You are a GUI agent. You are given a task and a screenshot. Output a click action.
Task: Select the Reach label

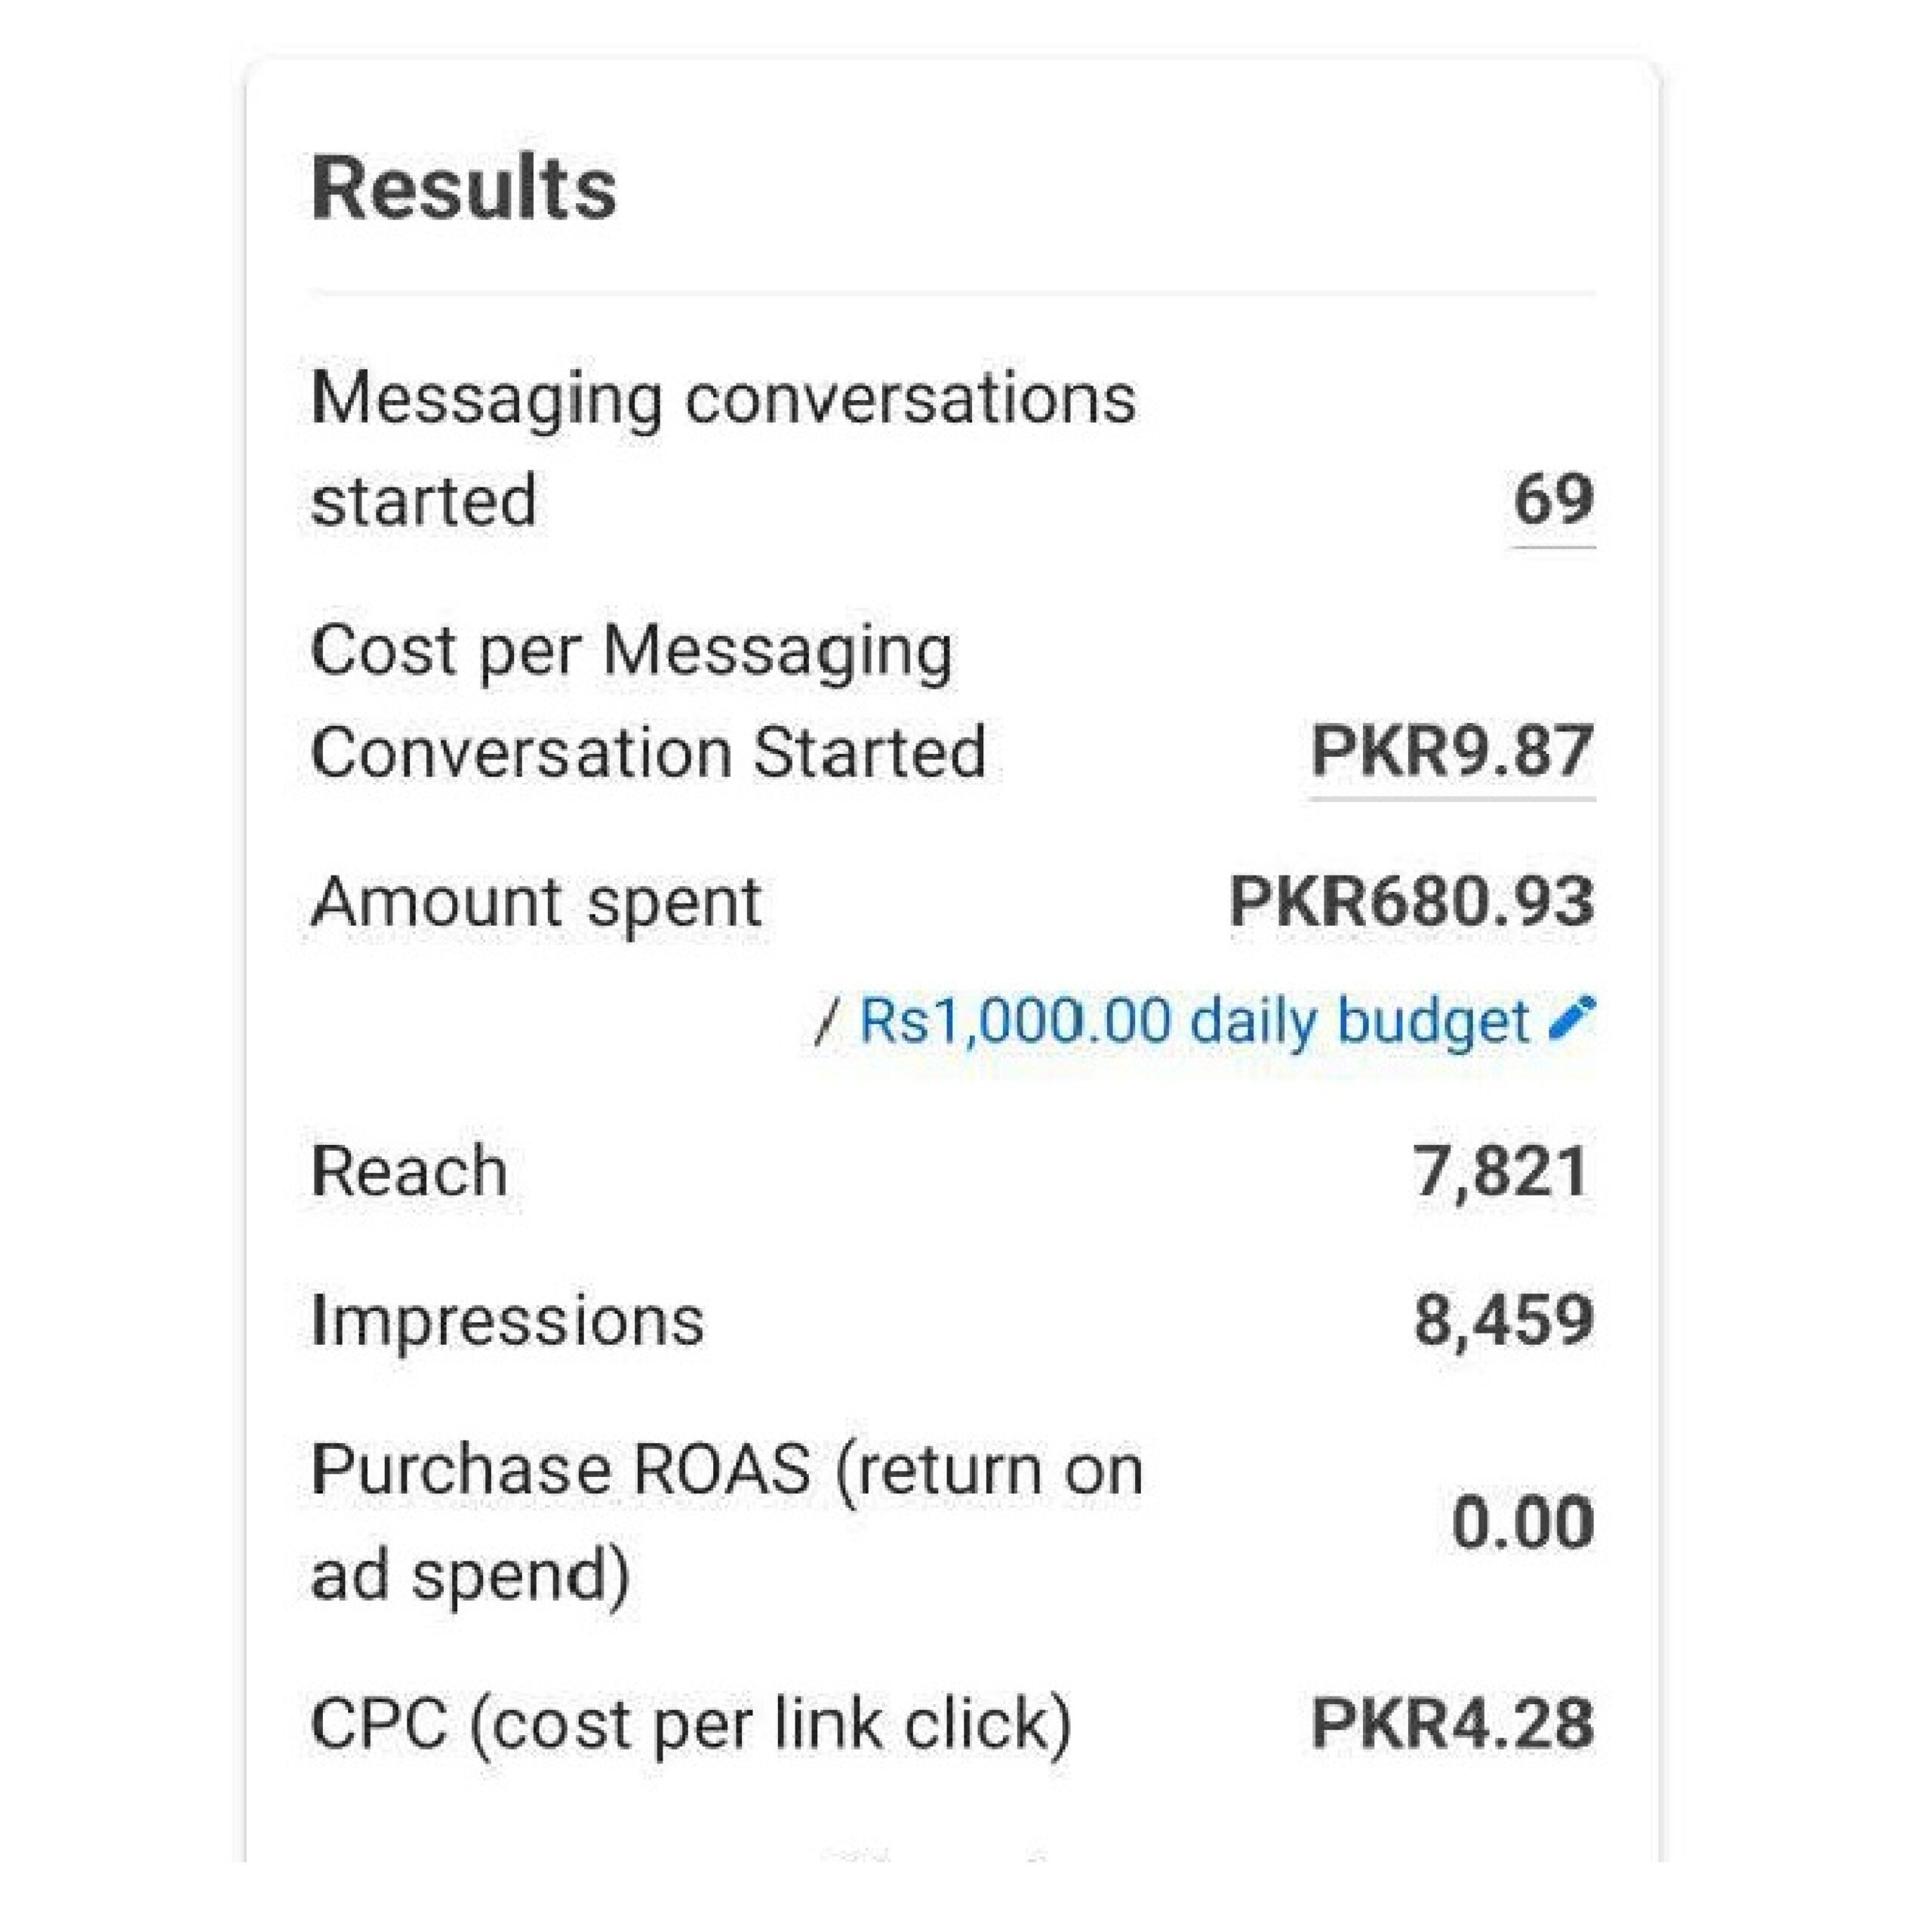409,1171
